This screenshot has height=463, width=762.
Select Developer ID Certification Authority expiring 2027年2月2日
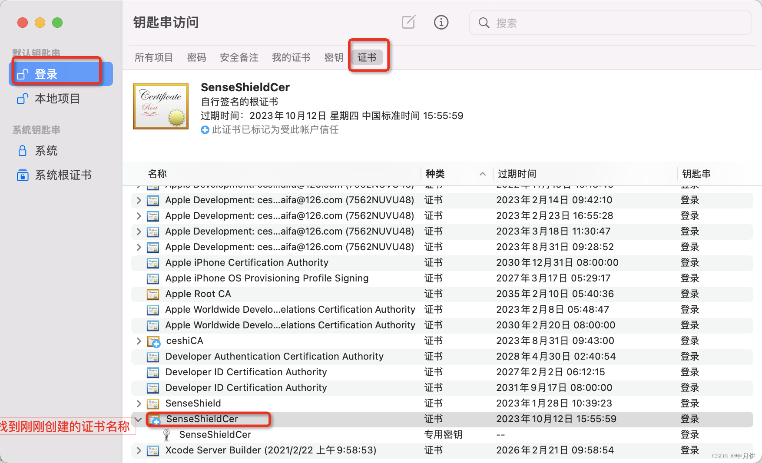(x=442, y=372)
